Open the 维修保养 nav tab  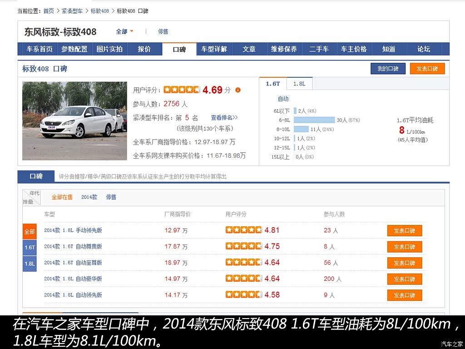pos(284,49)
